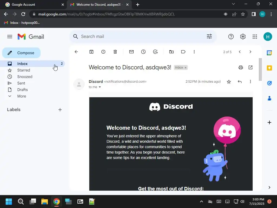The height and width of the screenshot is (208, 277).
Task: Open Chrome menu three dots
Action: coord(271,14)
